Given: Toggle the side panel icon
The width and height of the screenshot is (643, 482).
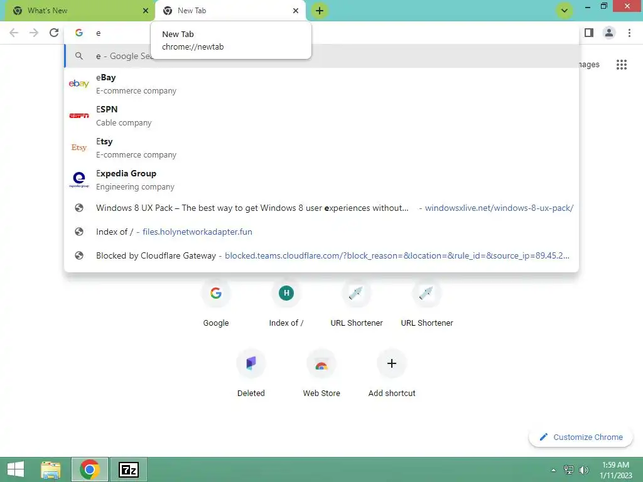Looking at the screenshot, I should coord(589,33).
